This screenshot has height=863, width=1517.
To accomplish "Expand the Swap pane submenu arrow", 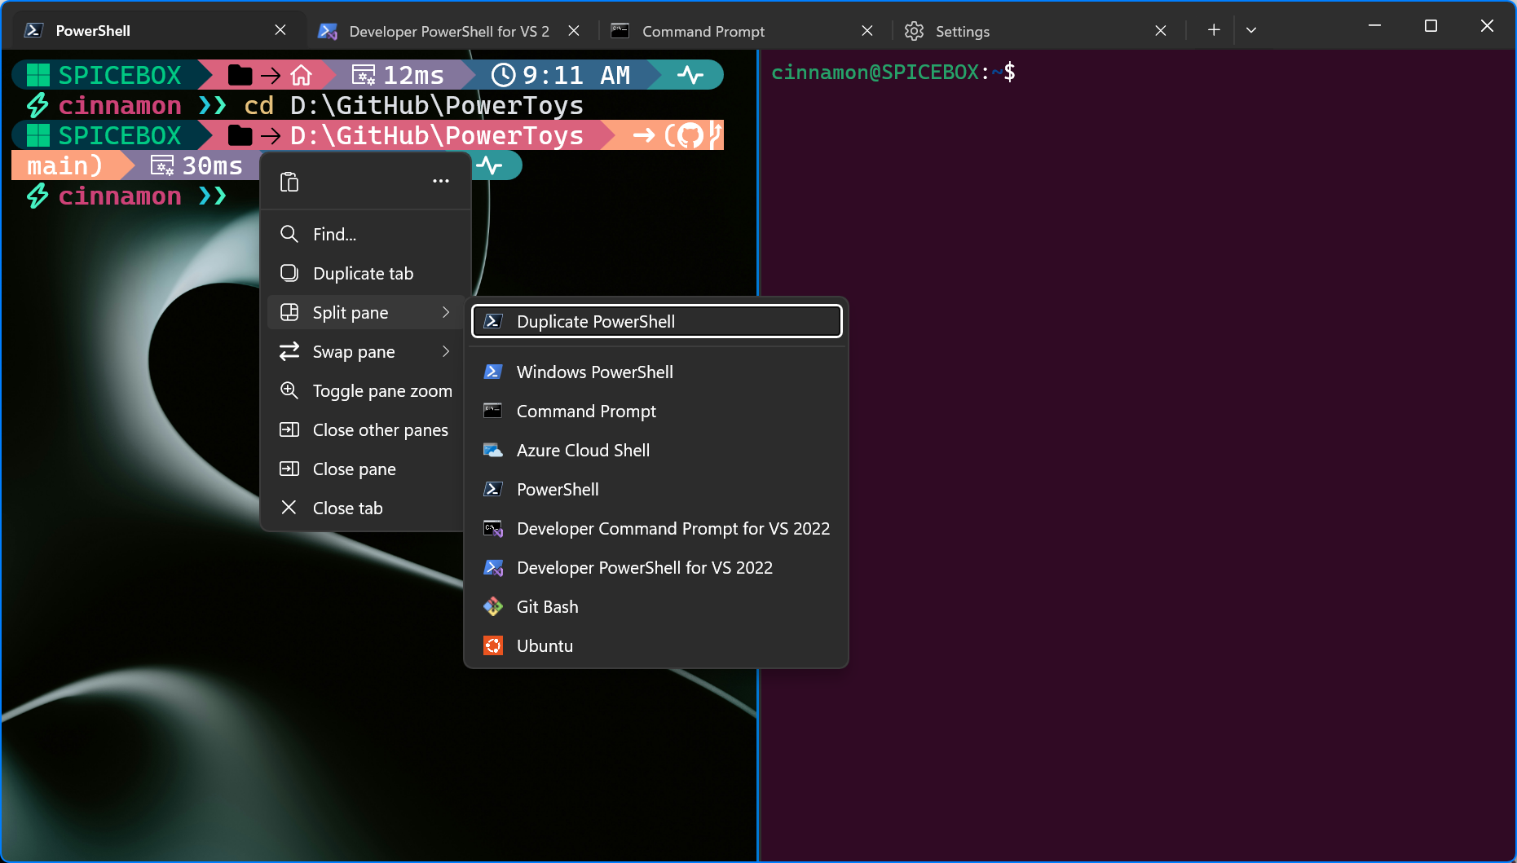I will (x=446, y=351).
